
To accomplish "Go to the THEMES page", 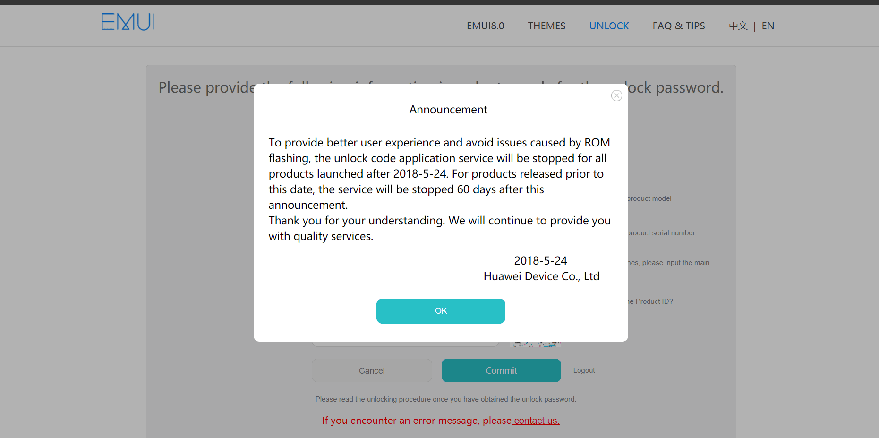I will point(546,26).
